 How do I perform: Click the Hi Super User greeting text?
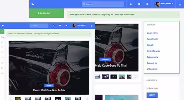152,88
